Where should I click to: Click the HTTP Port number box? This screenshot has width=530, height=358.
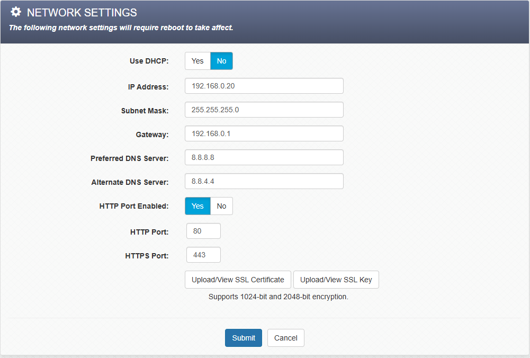[203, 231]
